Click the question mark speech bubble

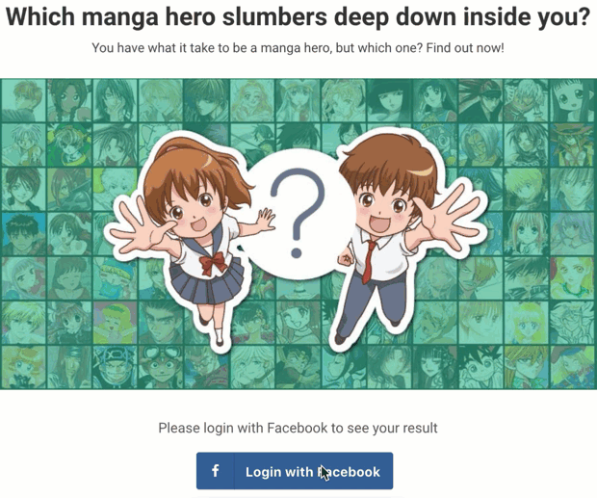pyautogui.click(x=298, y=215)
